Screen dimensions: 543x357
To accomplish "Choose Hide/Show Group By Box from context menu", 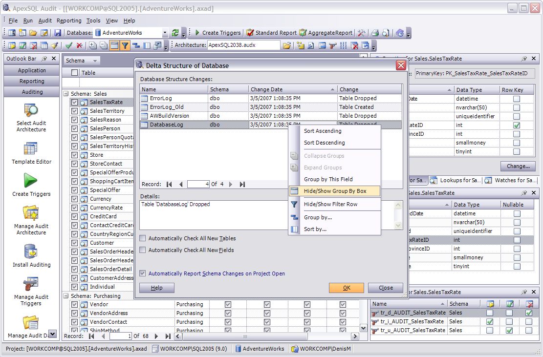I will (336, 191).
